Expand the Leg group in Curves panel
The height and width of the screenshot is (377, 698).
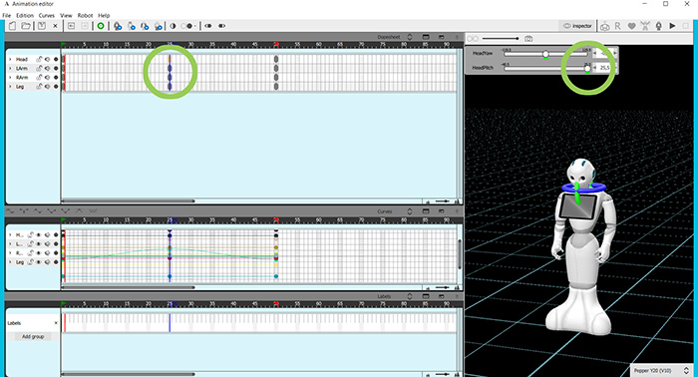click(x=10, y=261)
